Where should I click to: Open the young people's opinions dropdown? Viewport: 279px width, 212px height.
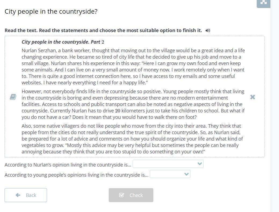click(170, 174)
